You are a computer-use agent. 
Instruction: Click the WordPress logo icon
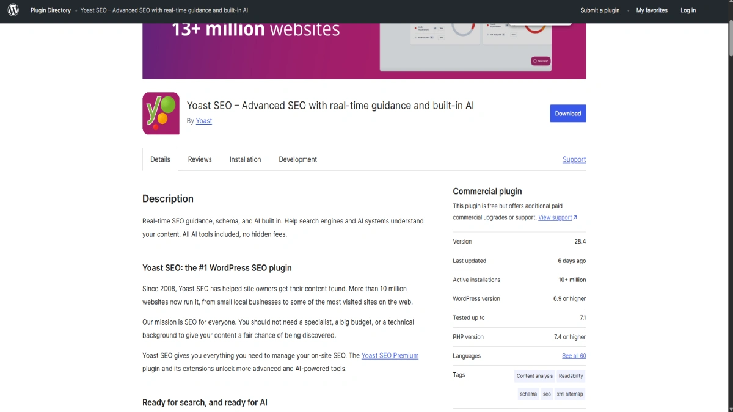(13, 10)
